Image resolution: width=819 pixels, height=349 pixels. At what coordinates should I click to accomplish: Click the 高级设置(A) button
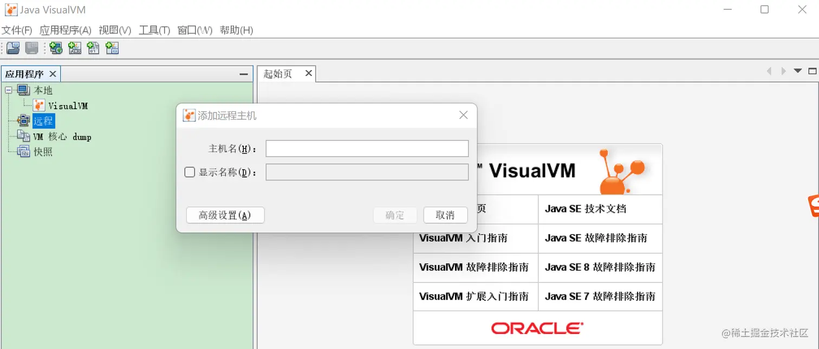tap(225, 215)
